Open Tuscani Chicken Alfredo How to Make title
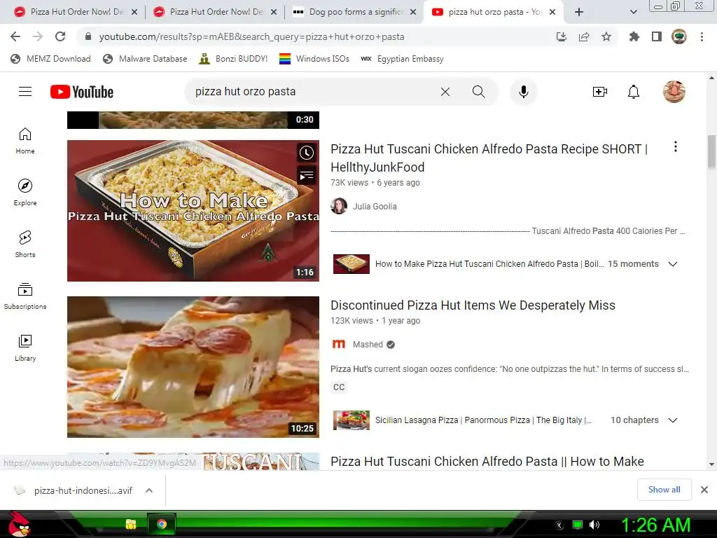 coord(487,461)
